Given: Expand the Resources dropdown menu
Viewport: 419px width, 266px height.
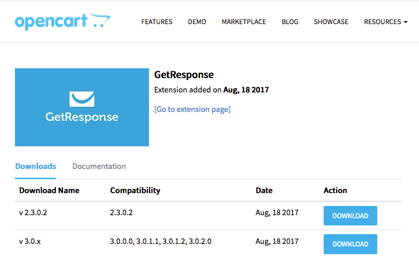Looking at the screenshot, I should (386, 22).
